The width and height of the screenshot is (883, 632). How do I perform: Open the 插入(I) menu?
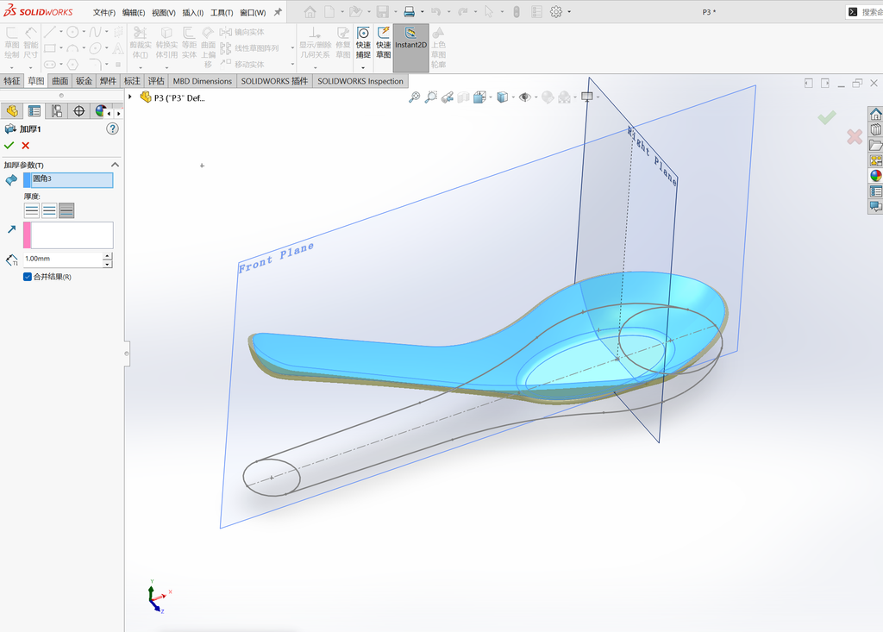coord(192,12)
